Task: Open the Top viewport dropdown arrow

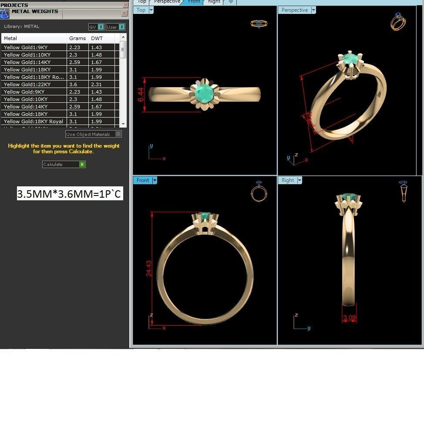Action: point(151,10)
